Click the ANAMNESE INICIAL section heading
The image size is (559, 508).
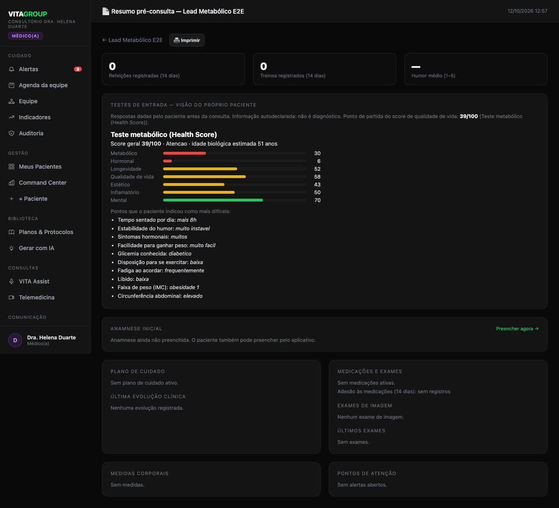coord(136,329)
